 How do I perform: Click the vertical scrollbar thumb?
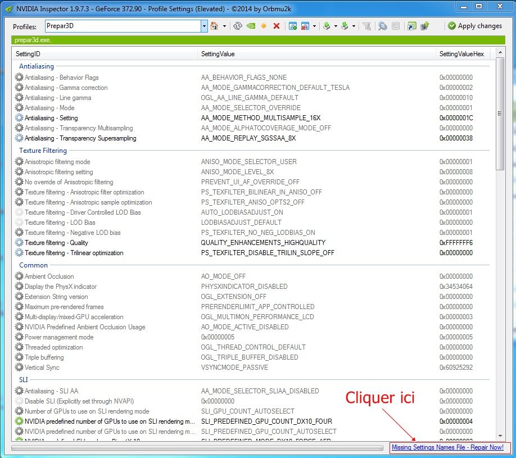click(x=500, y=114)
